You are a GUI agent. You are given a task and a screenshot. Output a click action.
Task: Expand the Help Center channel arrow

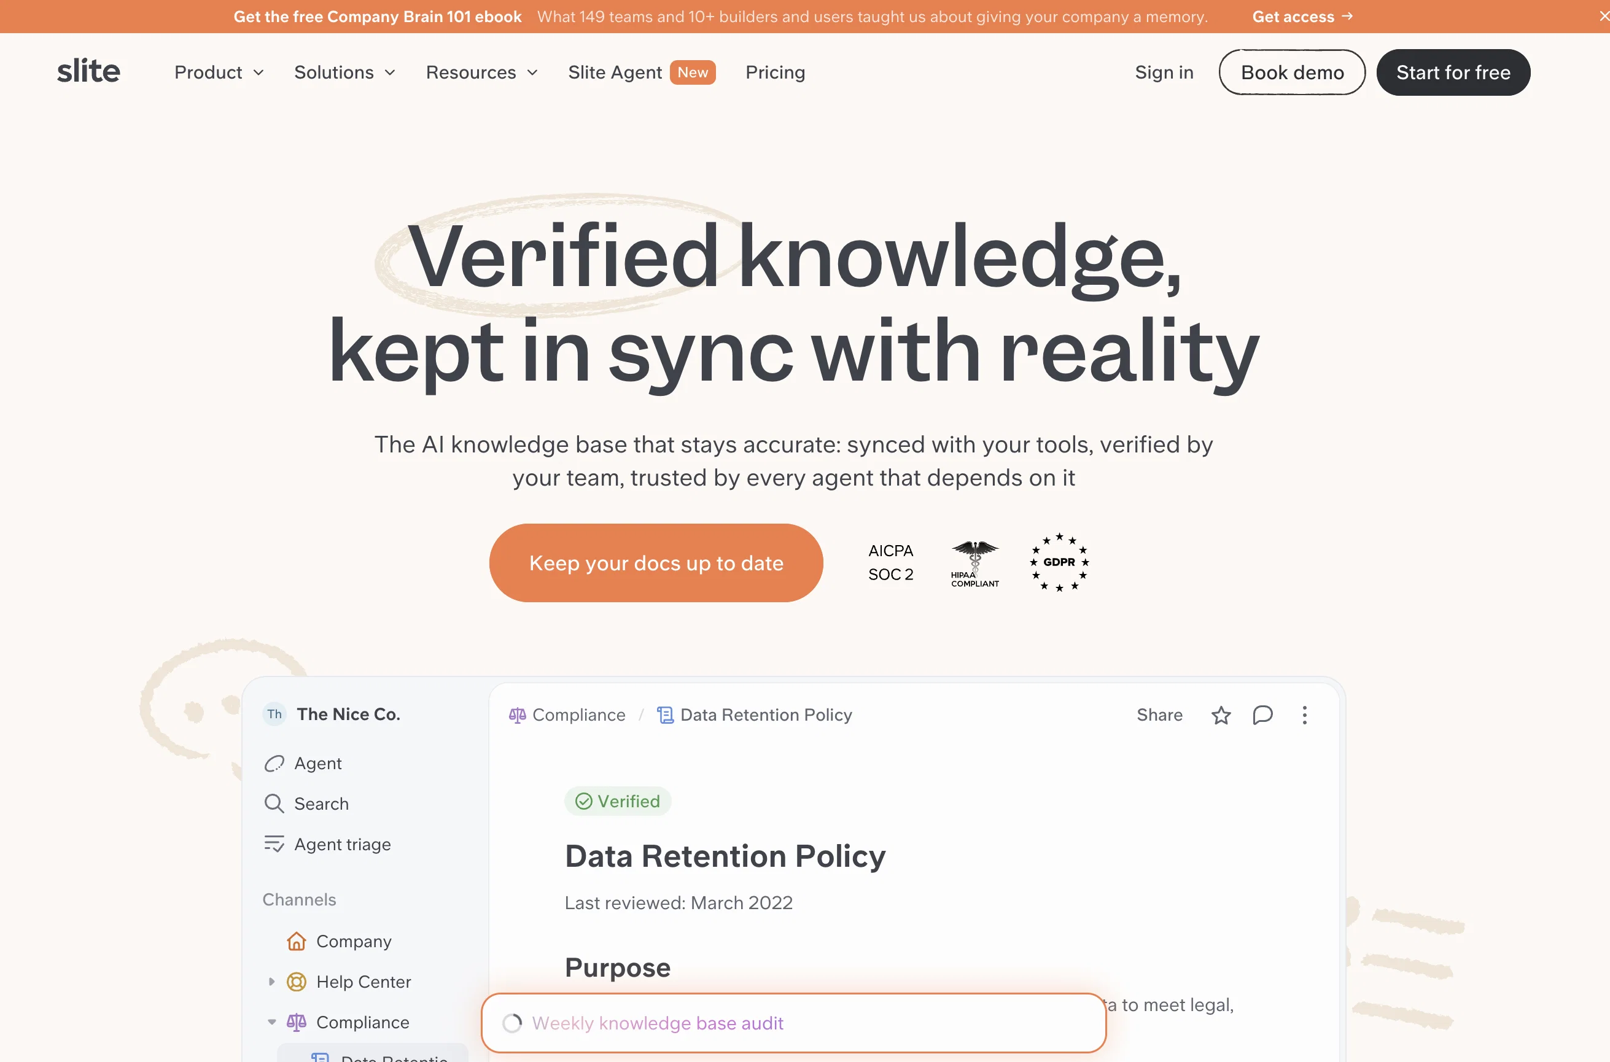pos(271,982)
